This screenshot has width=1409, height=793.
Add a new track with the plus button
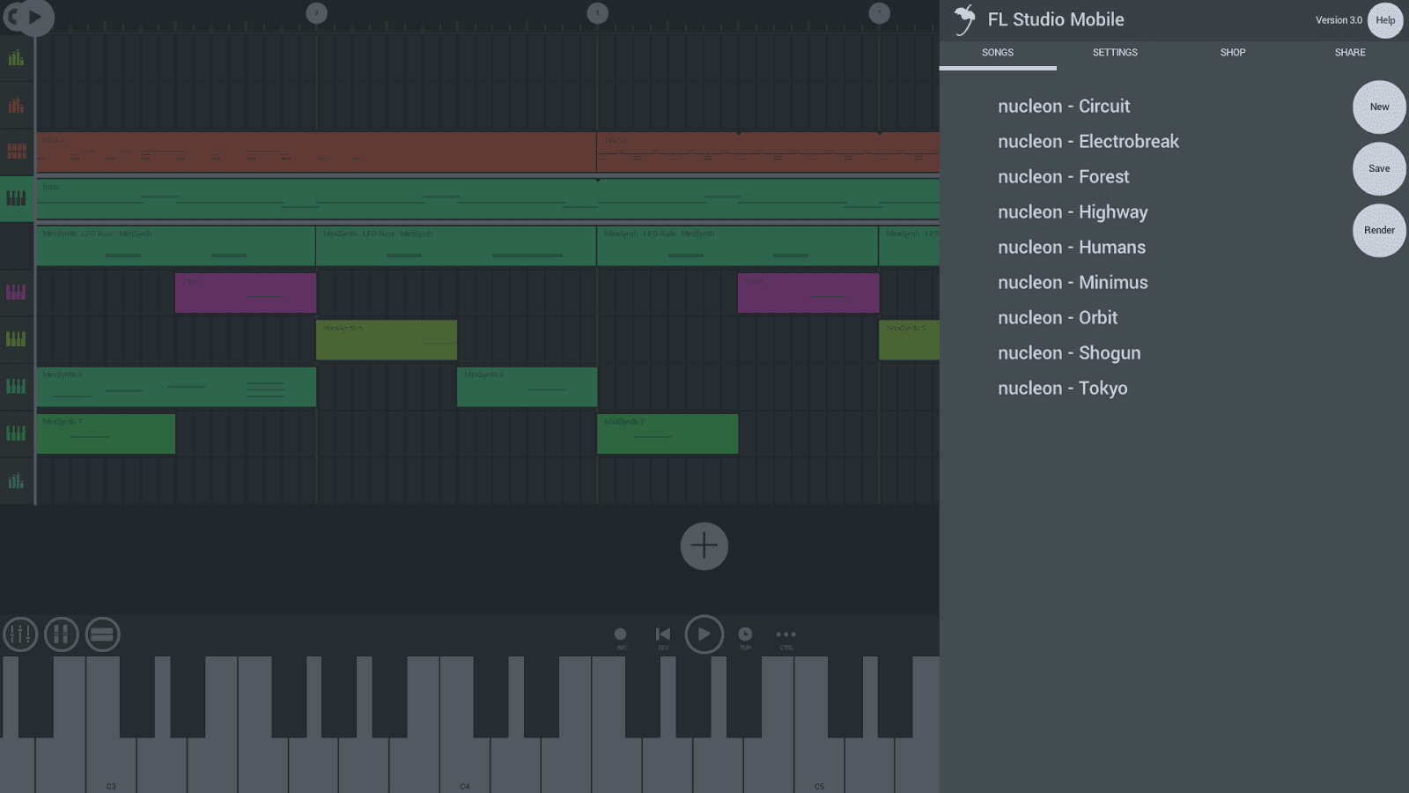tap(704, 546)
